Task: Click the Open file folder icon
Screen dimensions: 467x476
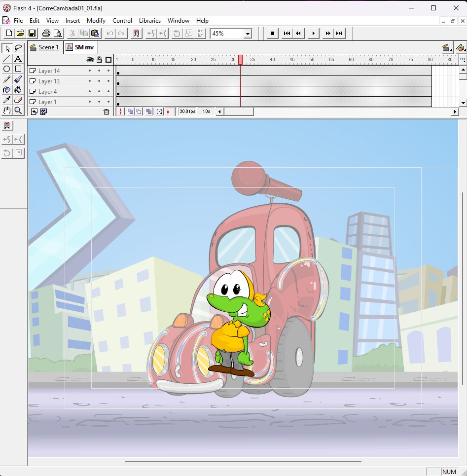Action: click(20, 34)
